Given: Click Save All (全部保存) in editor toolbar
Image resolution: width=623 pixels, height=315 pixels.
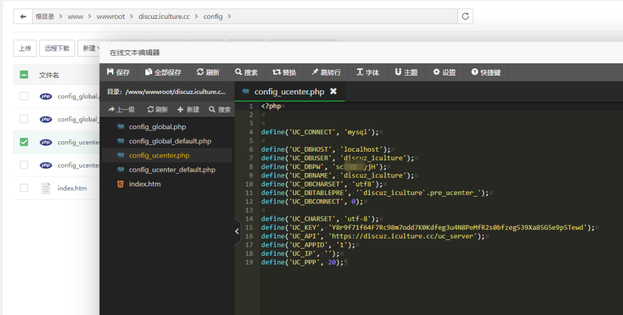Looking at the screenshot, I should [163, 73].
